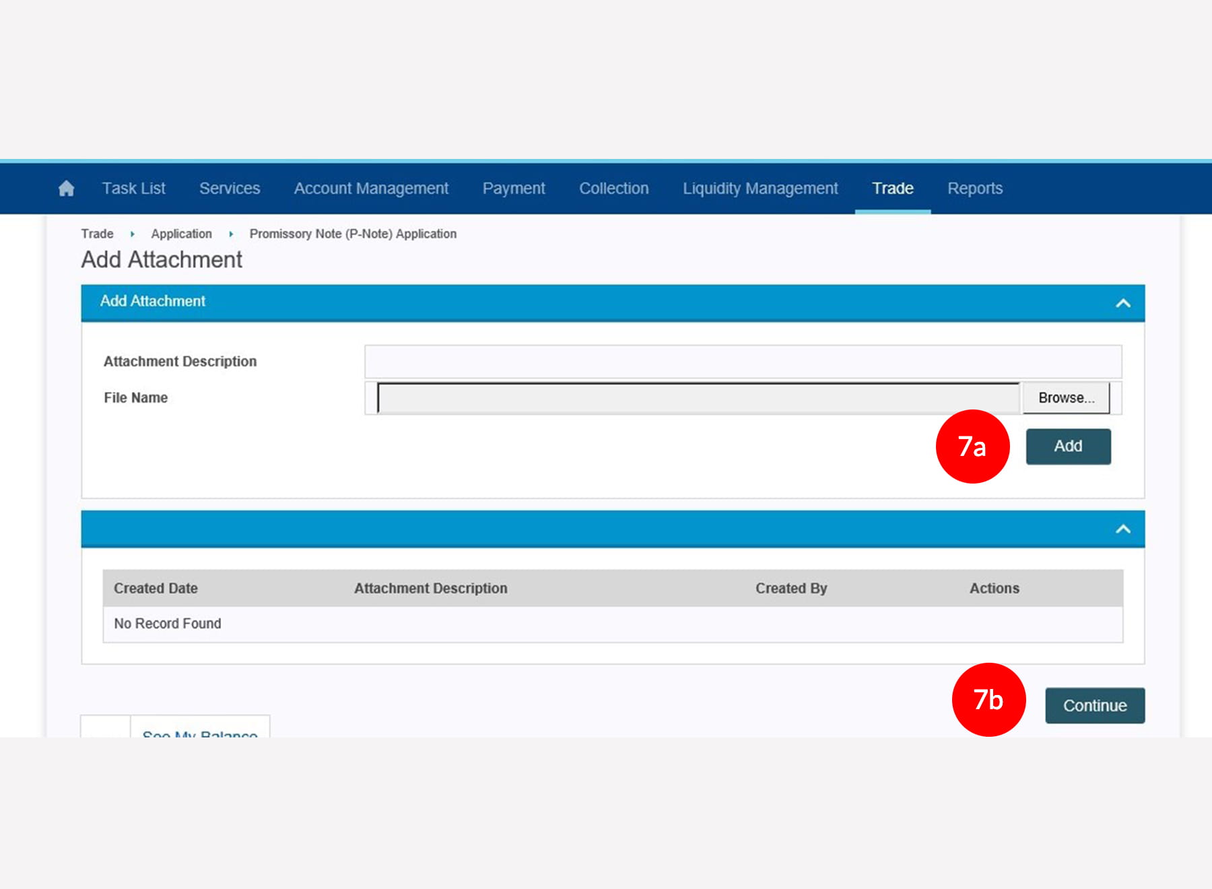Click the Promissory Note (P-Note) Application breadcrumb
Screen dimensions: 1212x889
pos(353,234)
